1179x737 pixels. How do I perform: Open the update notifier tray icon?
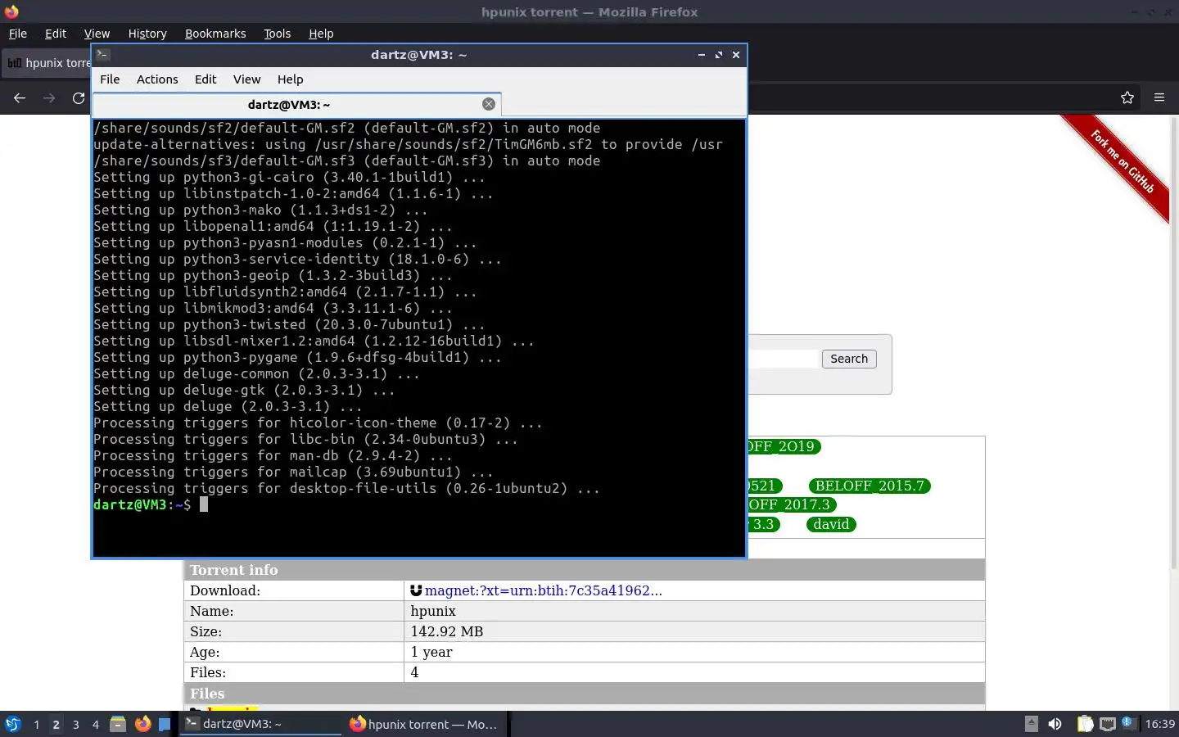(1127, 722)
